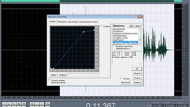Image resolution: width=190 pixels, height=107 pixels.
Task: Select the ThumpBass Comp preset
Action: point(125,38)
